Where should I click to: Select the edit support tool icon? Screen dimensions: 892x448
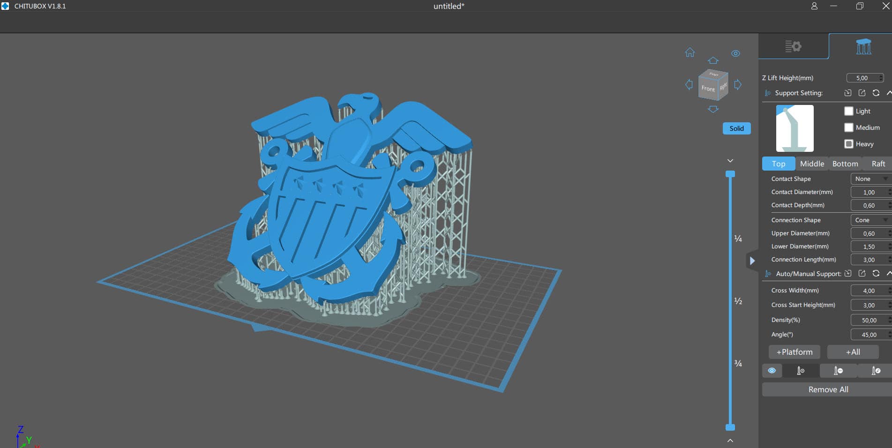click(876, 371)
